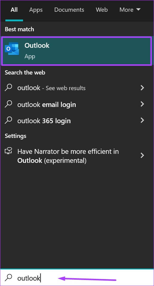Expand the More dropdown menu
This screenshot has height=286, width=154.
130,10
